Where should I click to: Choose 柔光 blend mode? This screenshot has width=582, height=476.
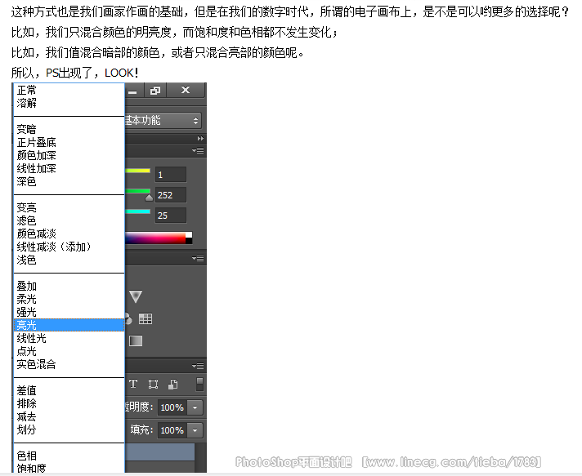pyautogui.click(x=69, y=299)
